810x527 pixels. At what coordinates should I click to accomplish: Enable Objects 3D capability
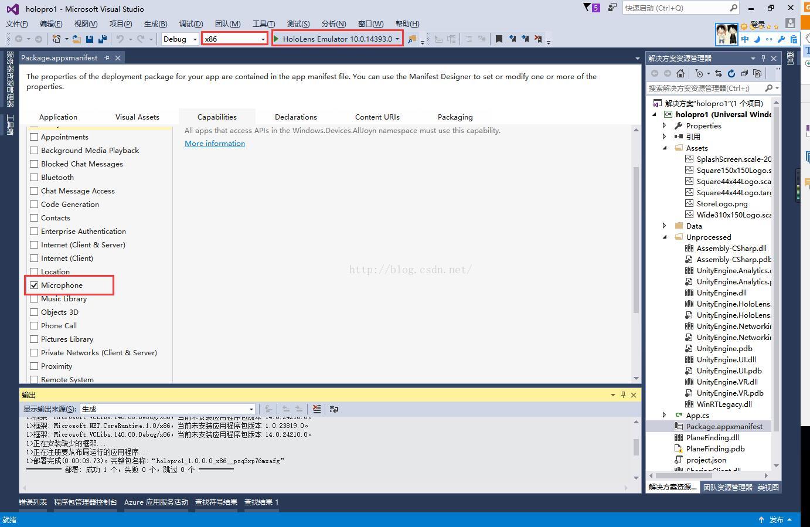click(34, 312)
